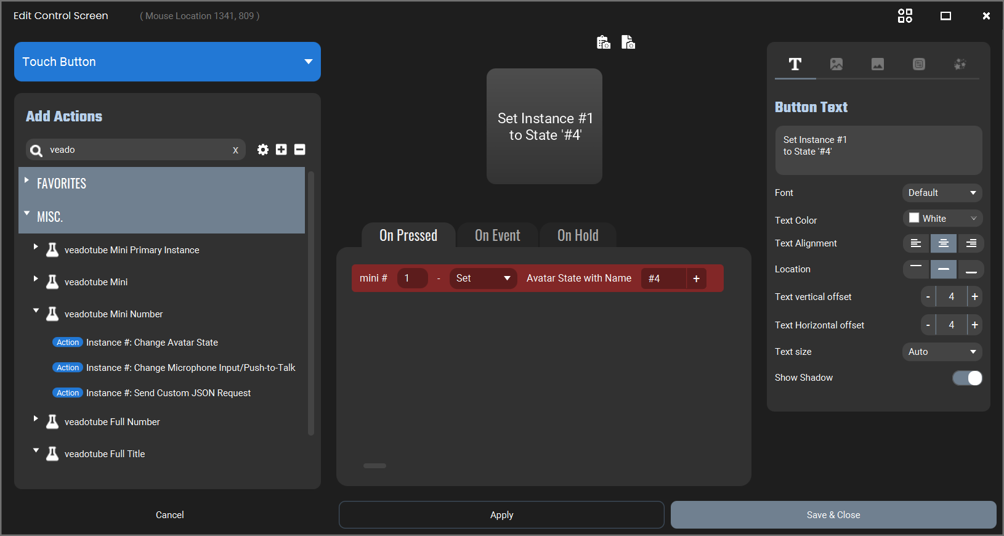Align button text left
The width and height of the screenshot is (1004, 536).
(x=917, y=243)
